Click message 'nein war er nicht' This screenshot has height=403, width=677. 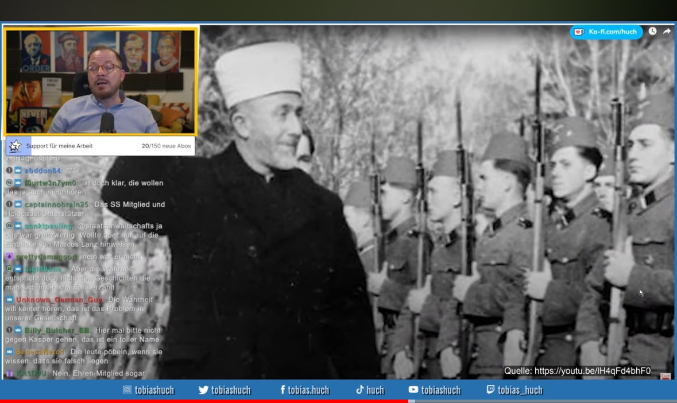click(111, 257)
